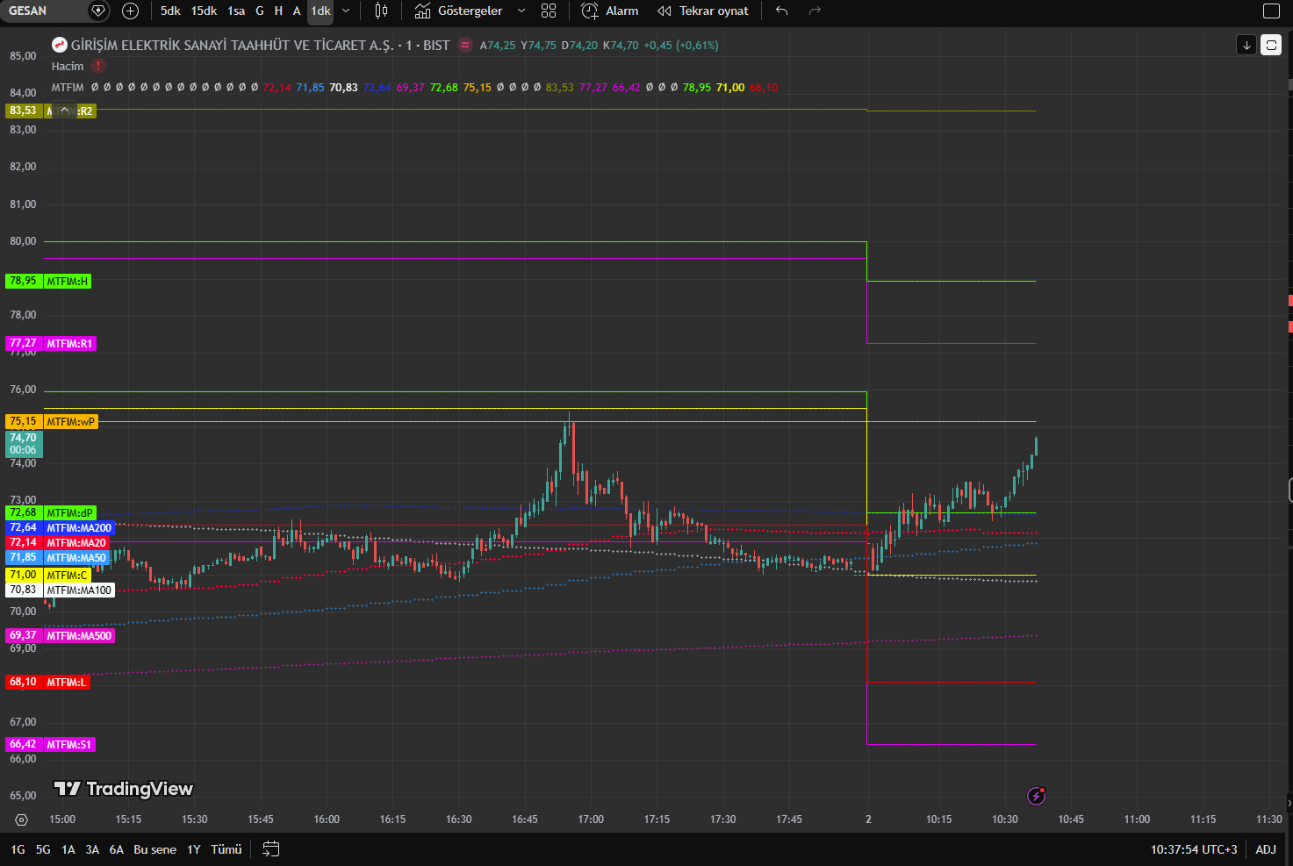The image size is (1293, 866).
Task: Click the pink wavy status icon beside BIST
Action: pos(465,45)
